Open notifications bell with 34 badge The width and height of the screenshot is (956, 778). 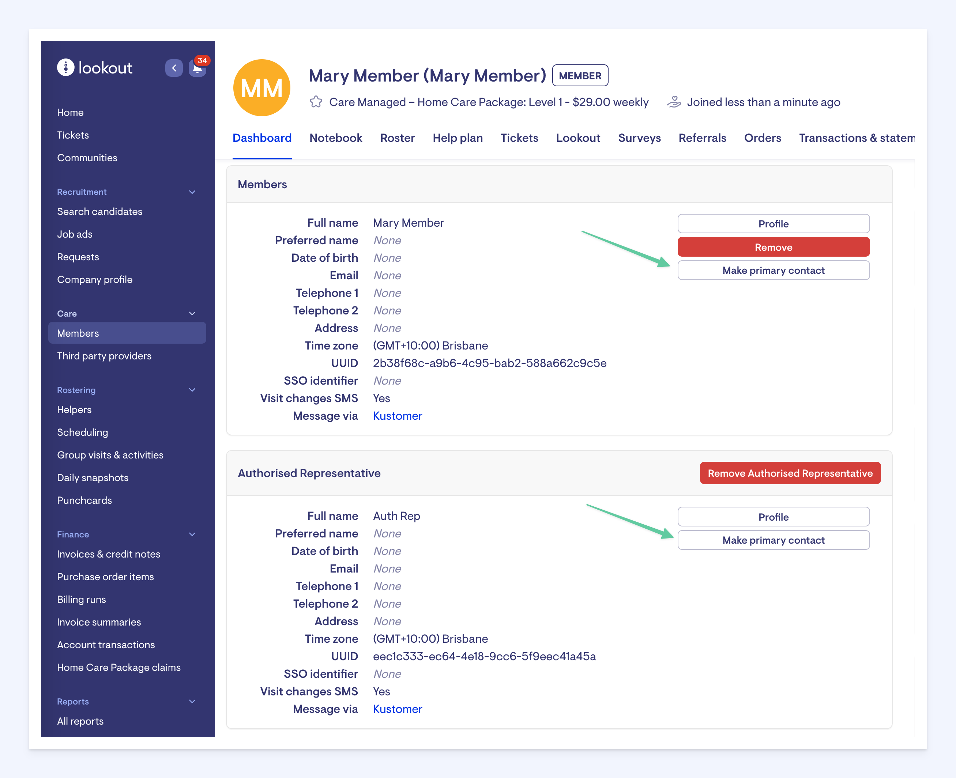click(x=197, y=69)
